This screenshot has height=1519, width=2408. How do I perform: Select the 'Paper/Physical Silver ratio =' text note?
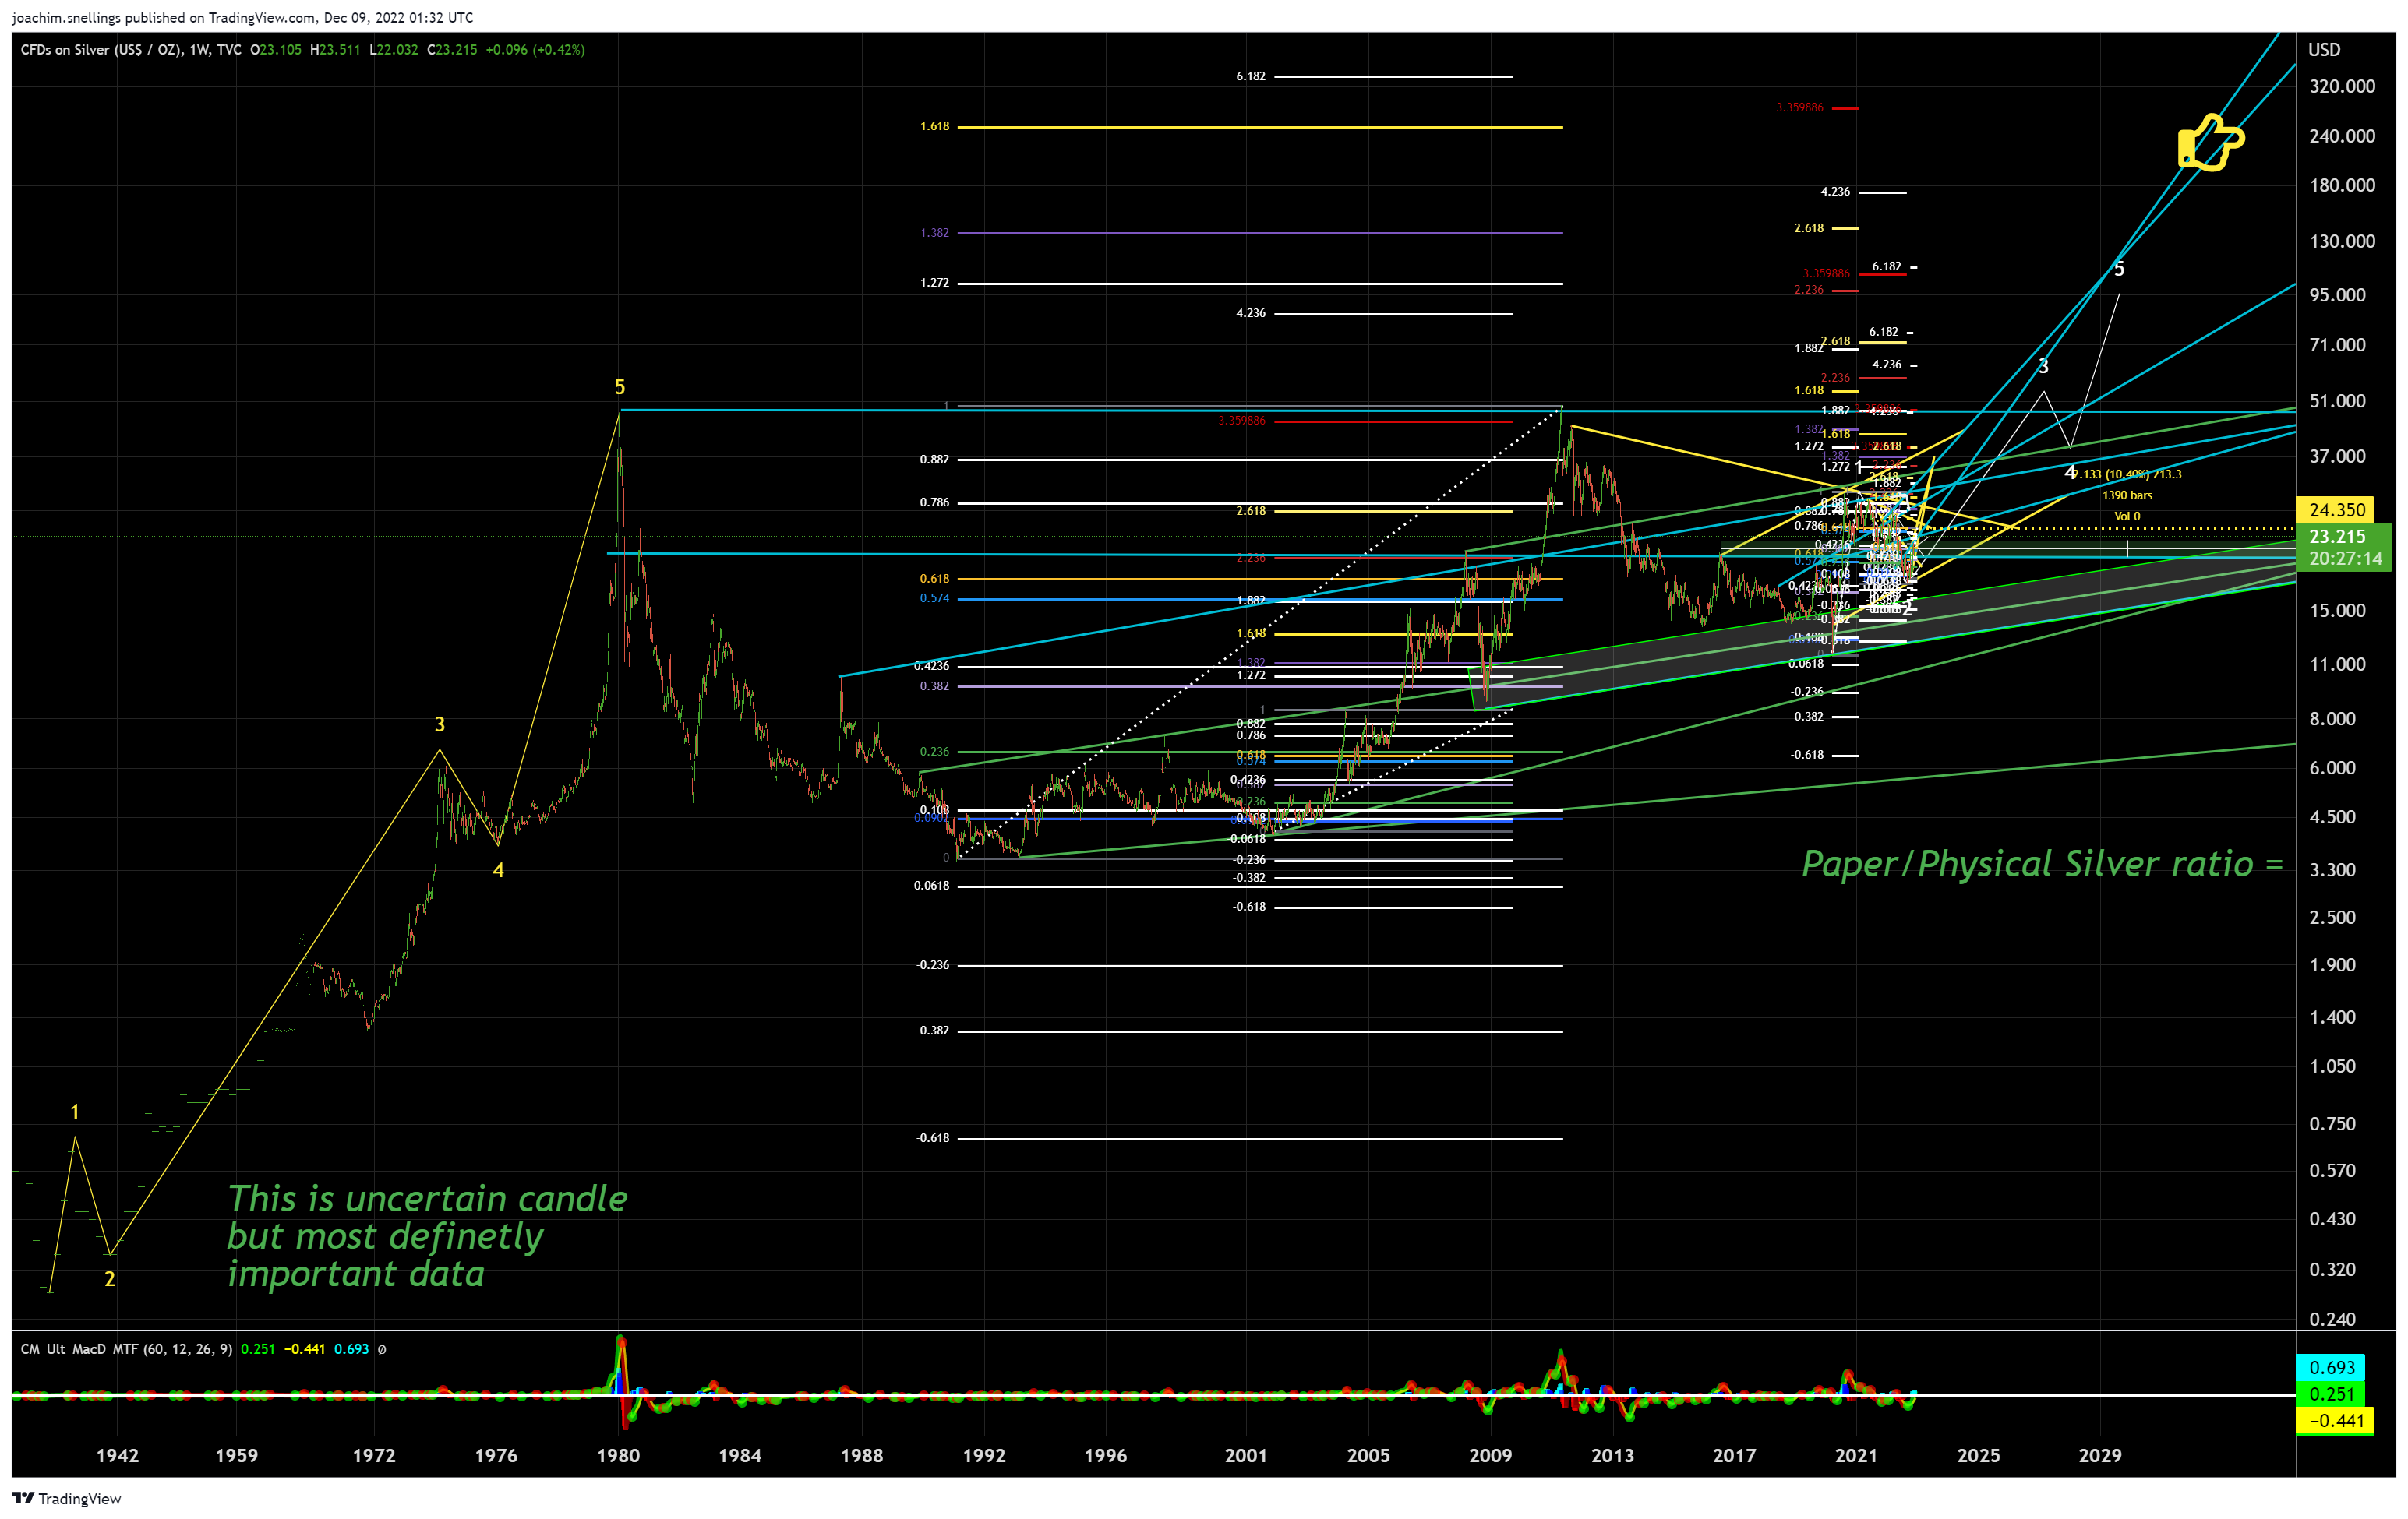click(2042, 863)
